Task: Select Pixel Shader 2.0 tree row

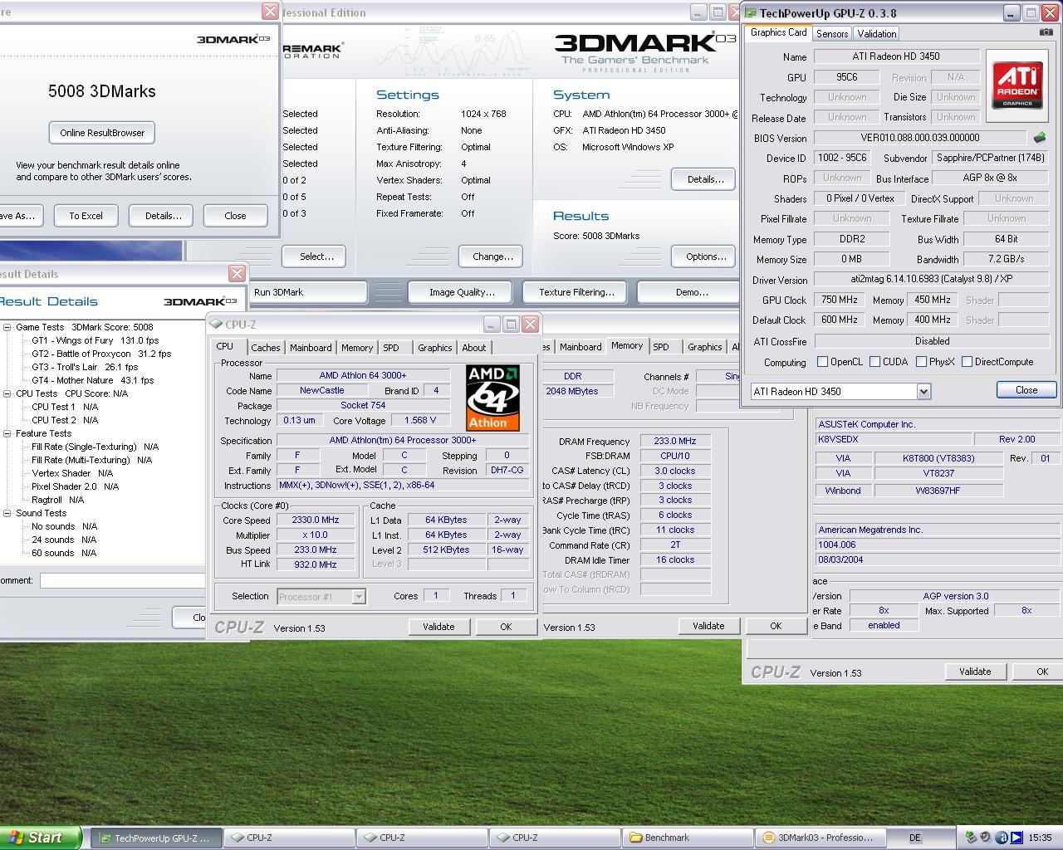Action: 75,486
